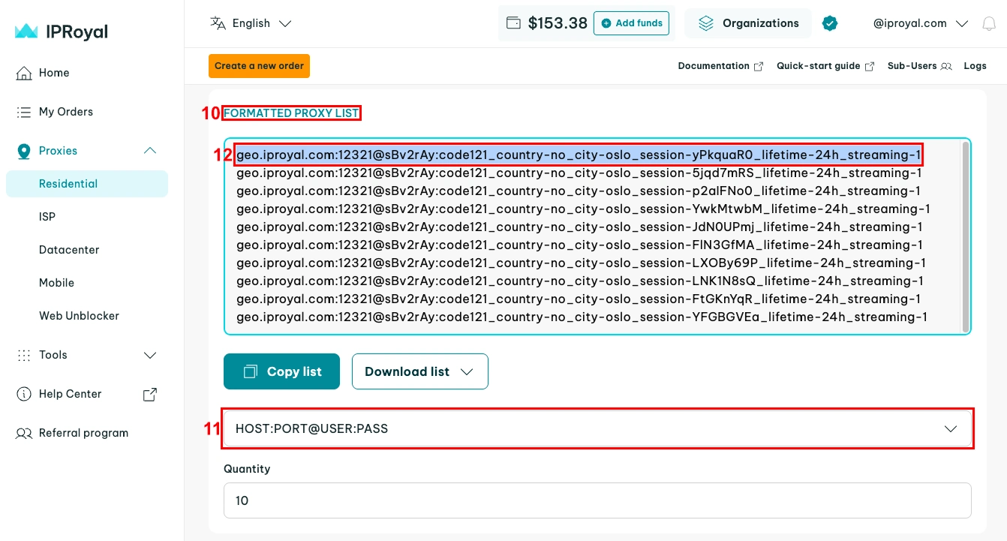This screenshot has width=1007, height=541.
Task: Click proxy line with session 5jqd7mRS
Action: [579, 173]
